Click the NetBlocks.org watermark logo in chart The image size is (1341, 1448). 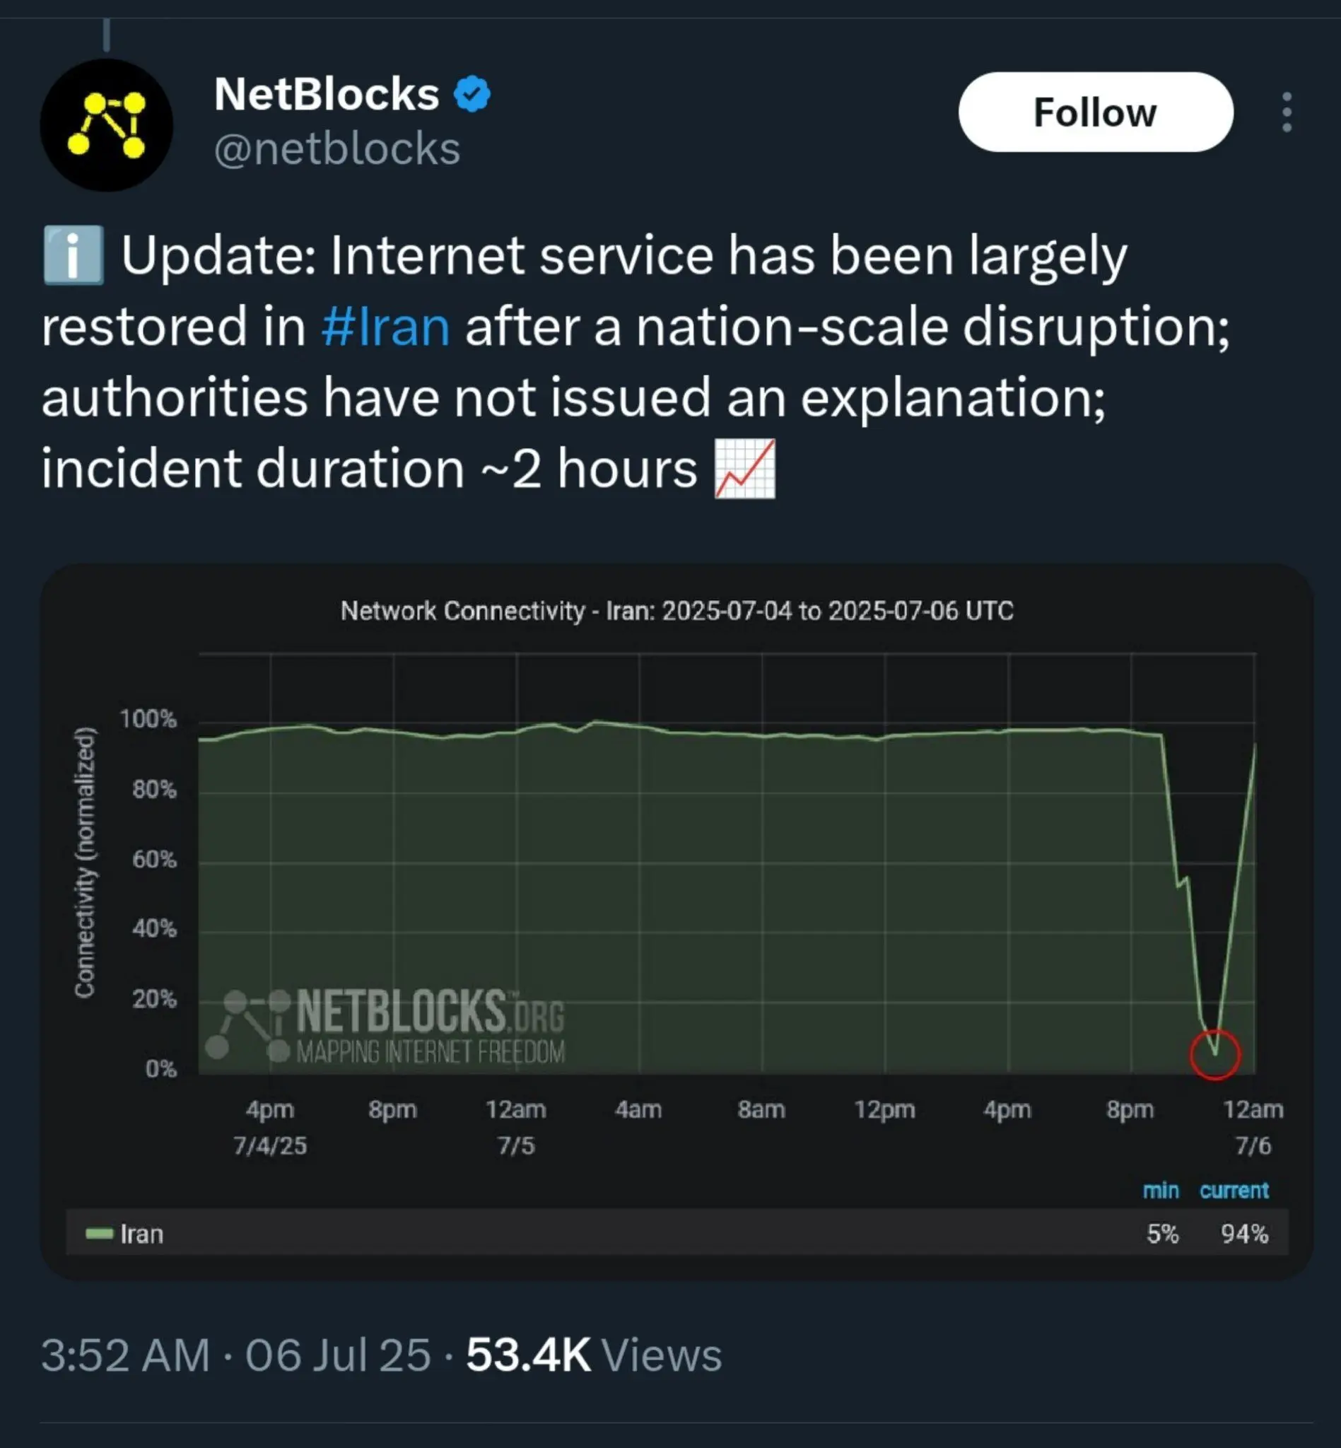[385, 1027]
